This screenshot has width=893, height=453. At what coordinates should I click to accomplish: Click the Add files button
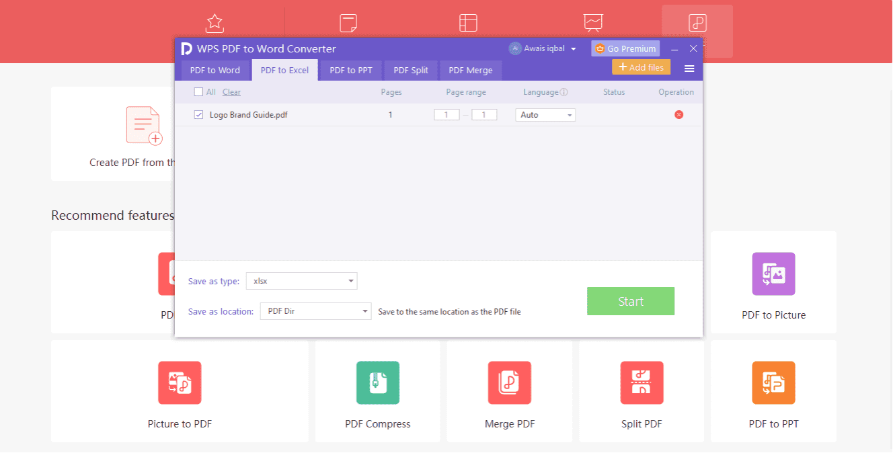(641, 67)
